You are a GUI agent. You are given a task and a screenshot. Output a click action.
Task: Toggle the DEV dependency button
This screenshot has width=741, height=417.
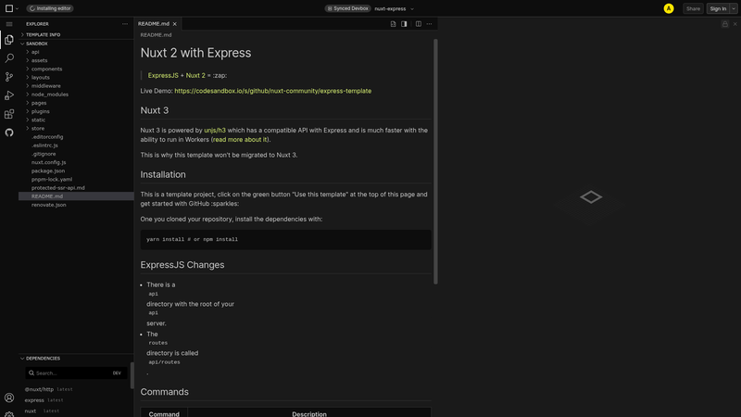point(117,373)
